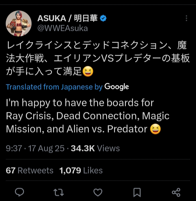Click the Google logo
Screen dimensions: 196x201
click(117, 87)
